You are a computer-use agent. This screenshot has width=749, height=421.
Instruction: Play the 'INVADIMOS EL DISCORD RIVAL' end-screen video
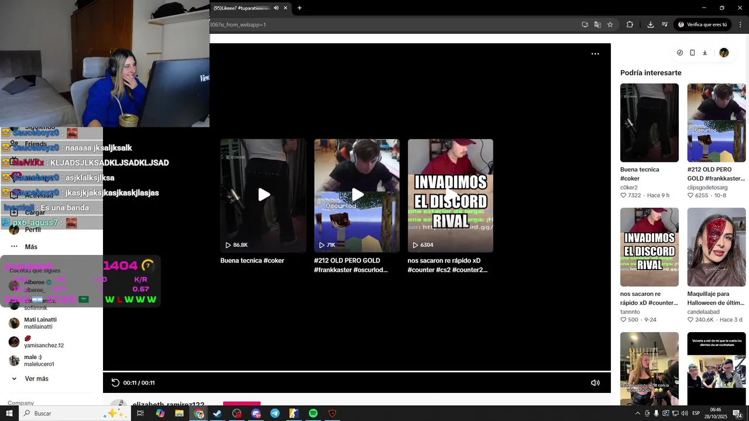pos(451,195)
